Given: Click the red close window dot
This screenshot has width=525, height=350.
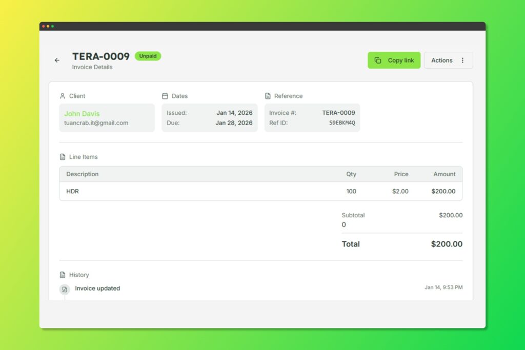Looking at the screenshot, I should pos(44,26).
